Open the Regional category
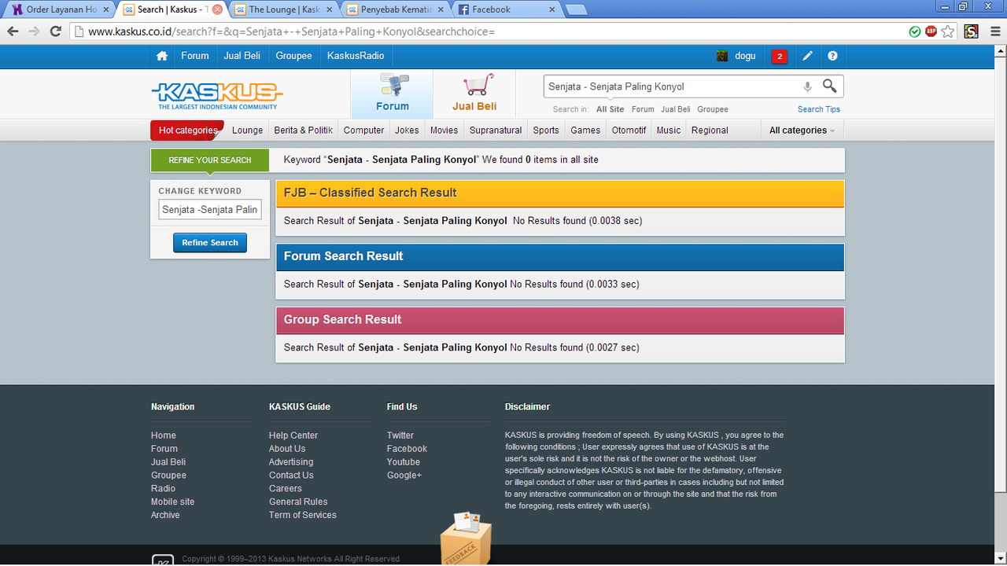Screen dimensions: 1007x566 coord(710,130)
